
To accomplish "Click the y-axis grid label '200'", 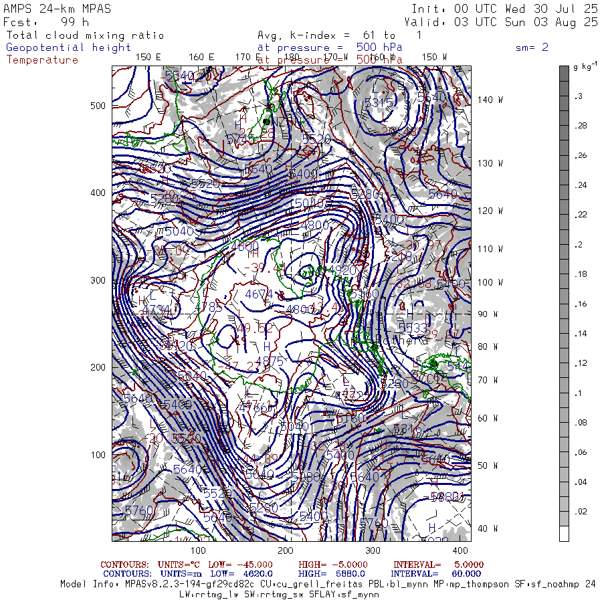I will pos(98,367).
